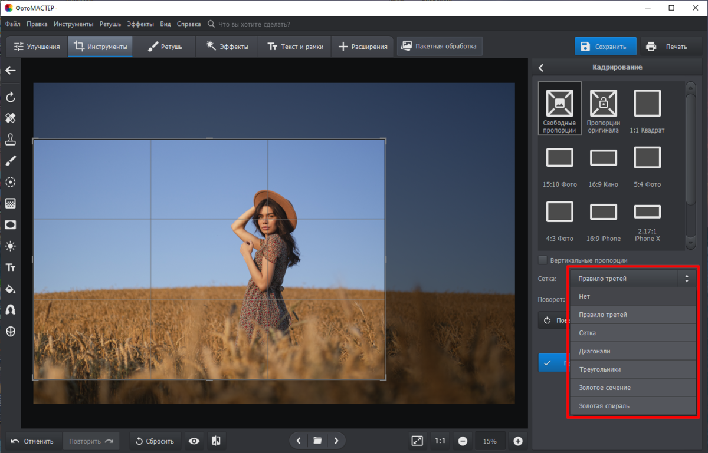
Task: Select Золотая спираль grid option
Action: (632, 406)
